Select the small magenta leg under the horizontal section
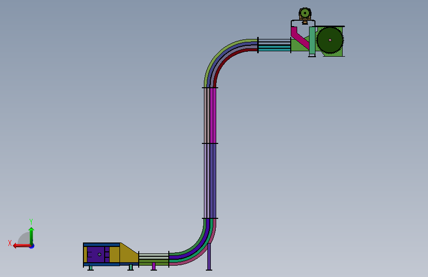The height and width of the screenshot is (277, 428). [154, 266]
